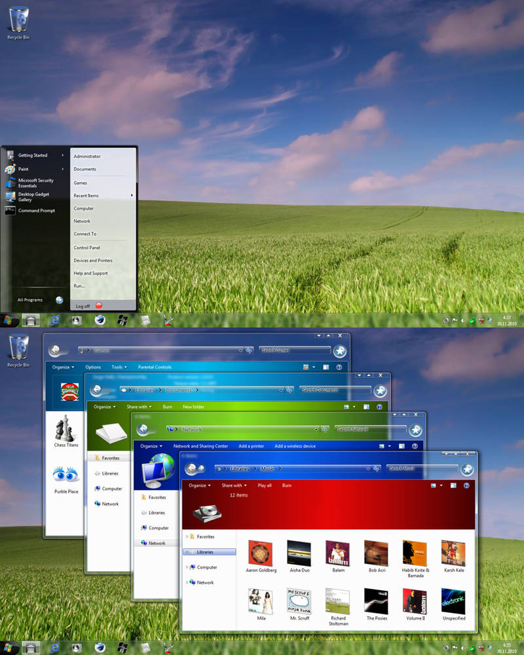The image size is (524, 655).
Task: Open Paint from the Start menu
Action: tap(24, 169)
